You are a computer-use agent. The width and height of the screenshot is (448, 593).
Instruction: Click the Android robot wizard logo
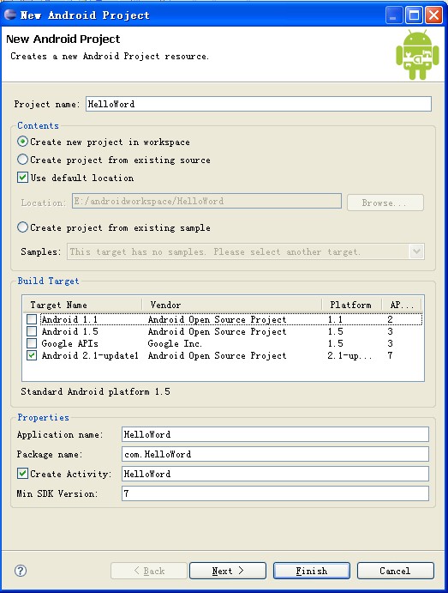(x=417, y=54)
